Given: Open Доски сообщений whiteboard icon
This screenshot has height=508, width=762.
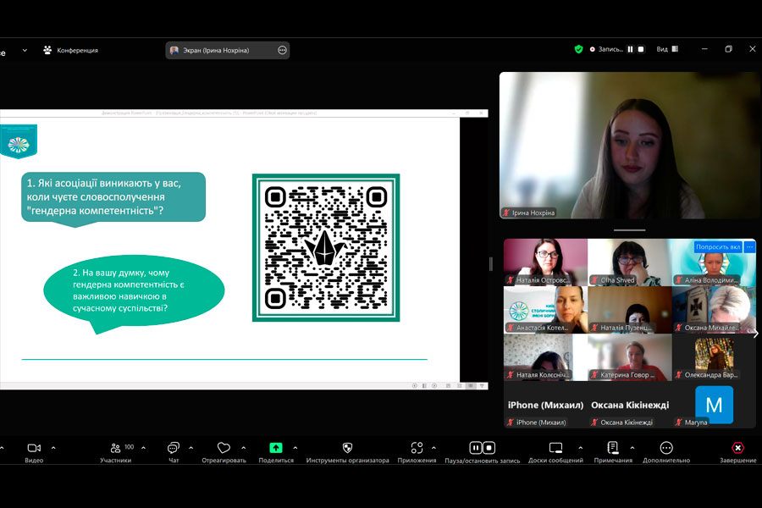Looking at the screenshot, I should pyautogui.click(x=555, y=448).
